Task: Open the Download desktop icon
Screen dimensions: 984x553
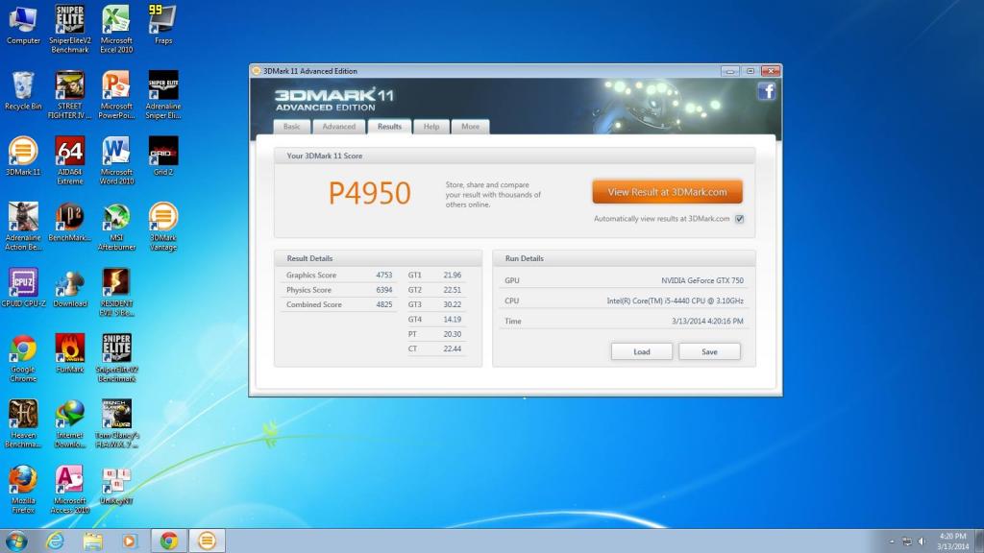Action: 69,288
